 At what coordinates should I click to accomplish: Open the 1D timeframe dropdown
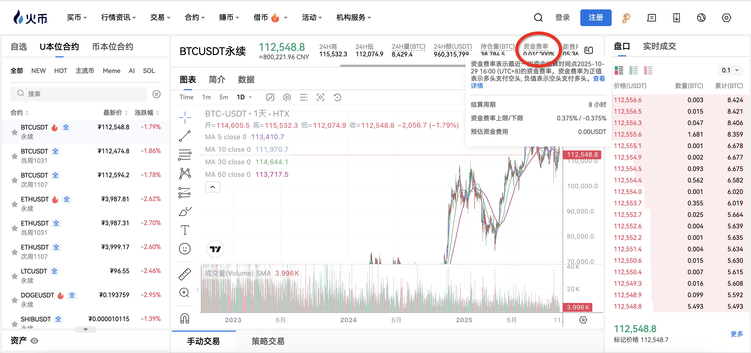click(x=244, y=97)
